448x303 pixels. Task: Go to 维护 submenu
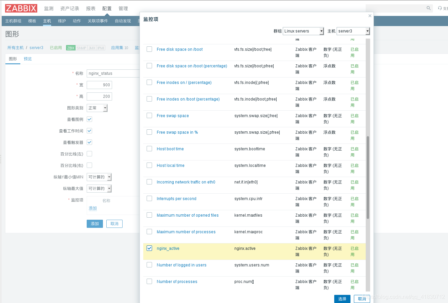(x=62, y=21)
